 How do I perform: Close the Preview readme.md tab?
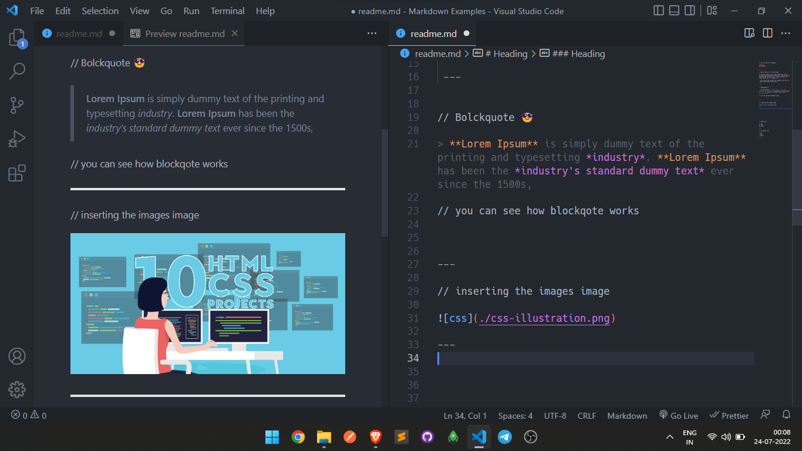pos(235,33)
